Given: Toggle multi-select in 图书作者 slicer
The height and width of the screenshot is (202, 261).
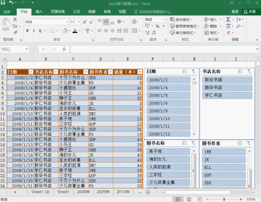Looking at the screenshot, I should [x=240, y=143].
